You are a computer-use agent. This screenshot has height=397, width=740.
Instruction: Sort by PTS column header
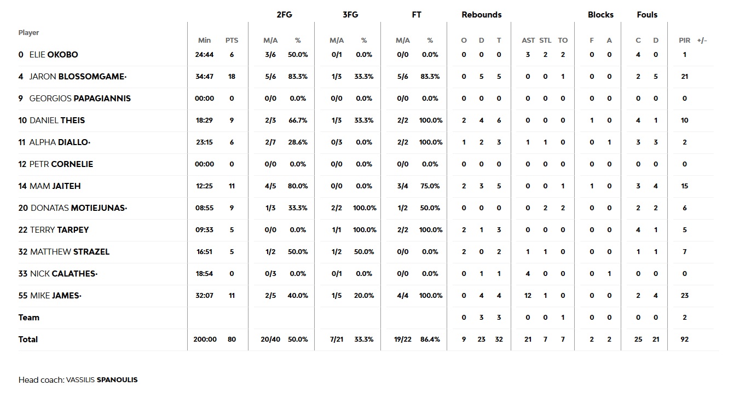(232, 41)
